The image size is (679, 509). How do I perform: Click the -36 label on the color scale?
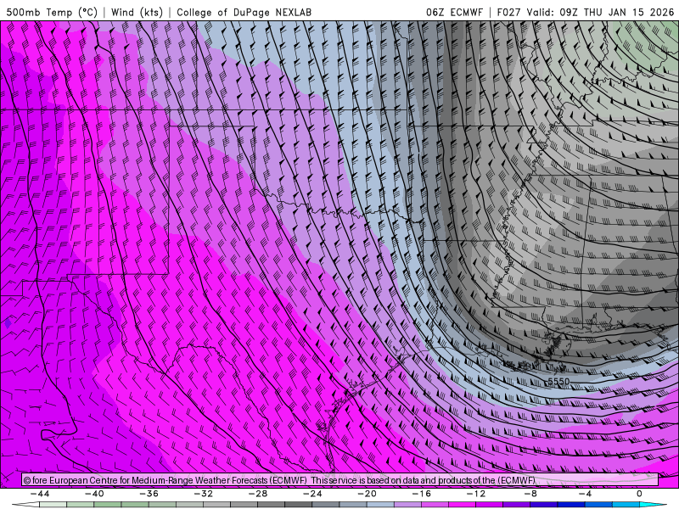[149, 493]
